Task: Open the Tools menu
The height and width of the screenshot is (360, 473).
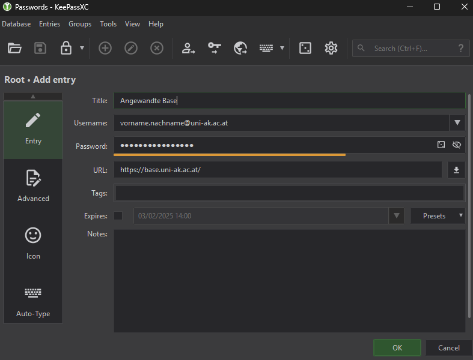Action: (108, 24)
